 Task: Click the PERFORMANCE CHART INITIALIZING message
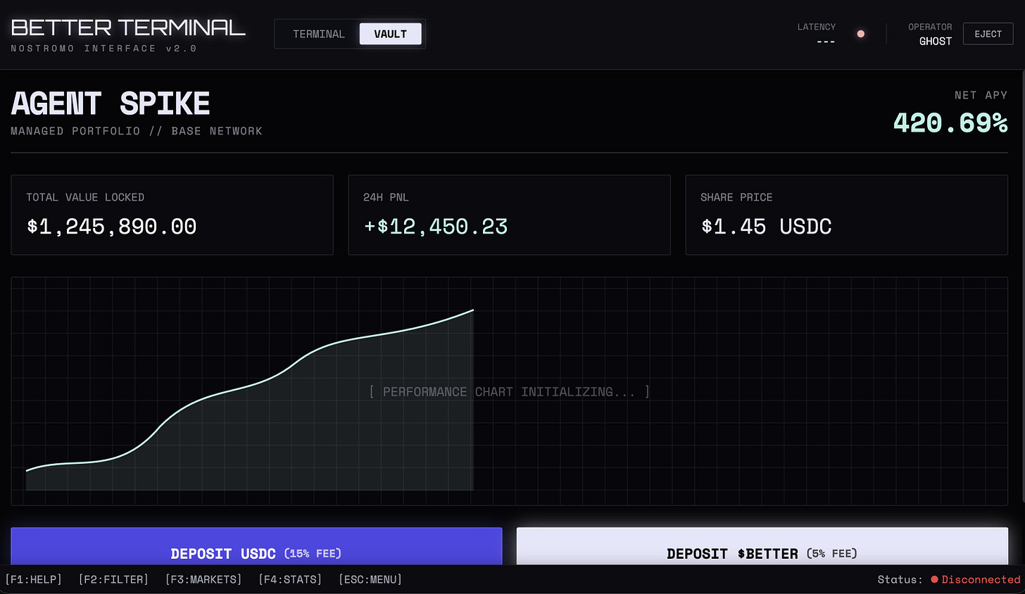(x=509, y=392)
